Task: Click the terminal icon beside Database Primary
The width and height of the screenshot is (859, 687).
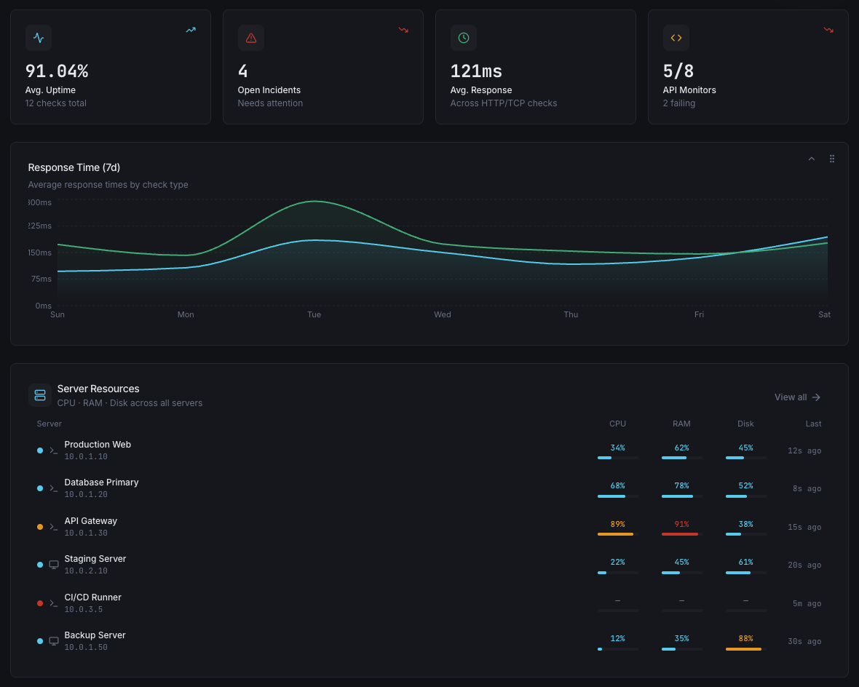Action: point(53,488)
